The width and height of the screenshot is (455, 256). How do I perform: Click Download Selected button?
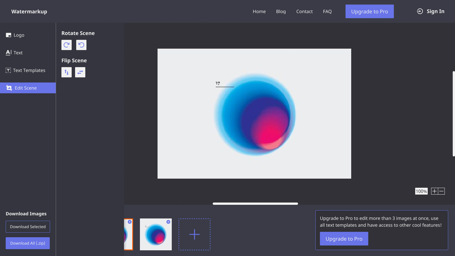pyautogui.click(x=28, y=227)
